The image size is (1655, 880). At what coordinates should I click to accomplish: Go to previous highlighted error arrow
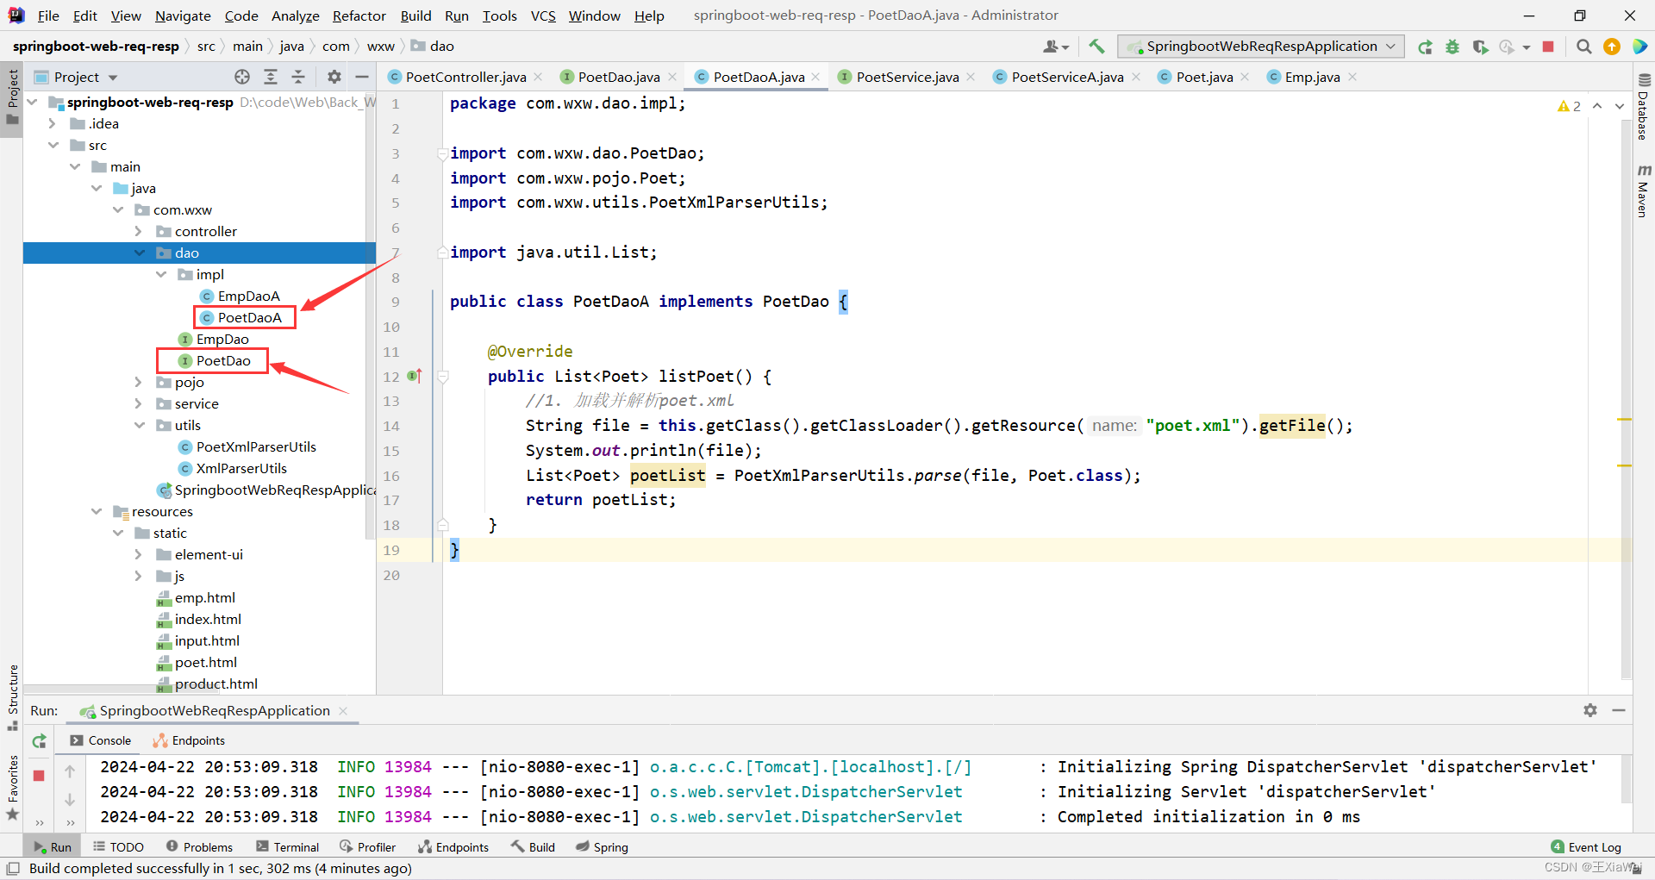pos(1597,105)
